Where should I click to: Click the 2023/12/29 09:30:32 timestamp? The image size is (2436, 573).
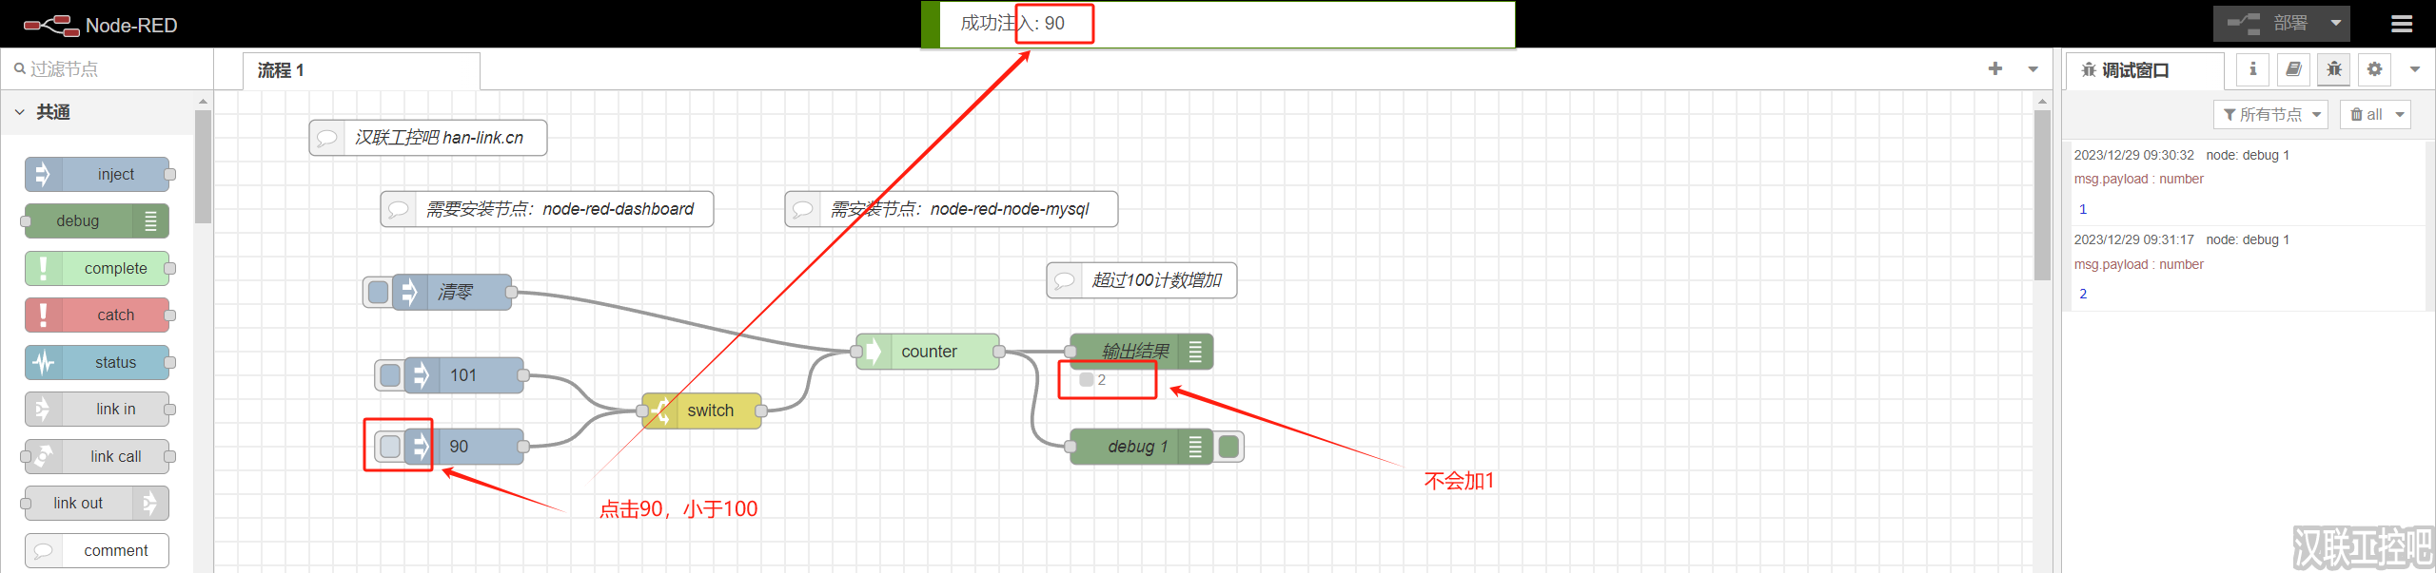click(2133, 155)
